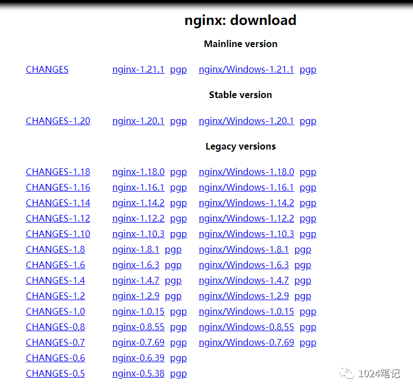This screenshot has width=413, height=391.
Task: Download nginx/Windows-1.14.2
Action: [x=246, y=203]
